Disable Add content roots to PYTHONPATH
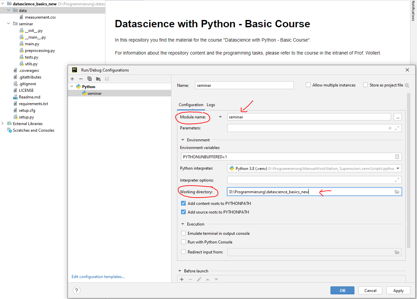Screen dimensions: 417x299 click(183, 203)
